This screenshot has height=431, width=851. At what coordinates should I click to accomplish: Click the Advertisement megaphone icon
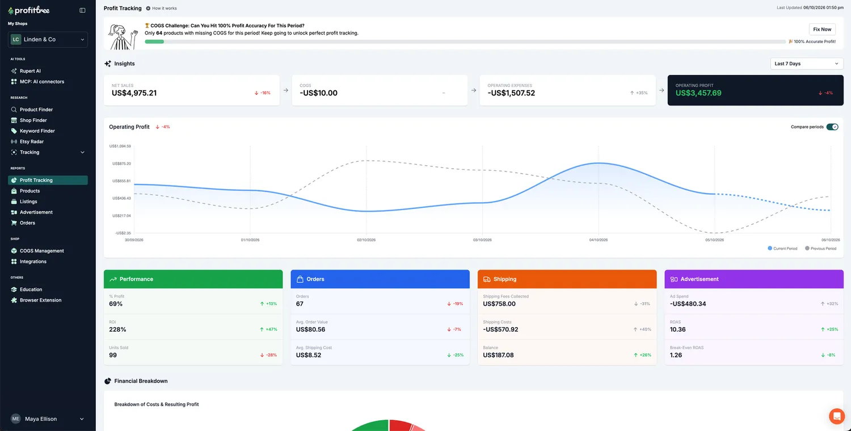click(14, 212)
